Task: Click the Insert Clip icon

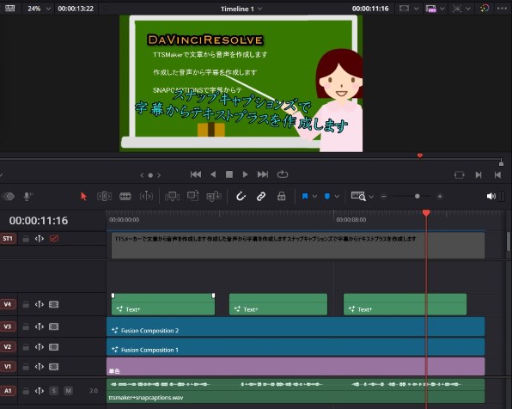Action: coord(172,196)
